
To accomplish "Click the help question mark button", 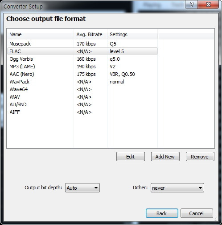I will coord(192,4).
